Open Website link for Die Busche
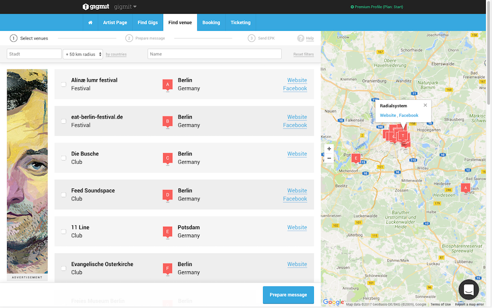This screenshot has width=492, height=308. 297,154
